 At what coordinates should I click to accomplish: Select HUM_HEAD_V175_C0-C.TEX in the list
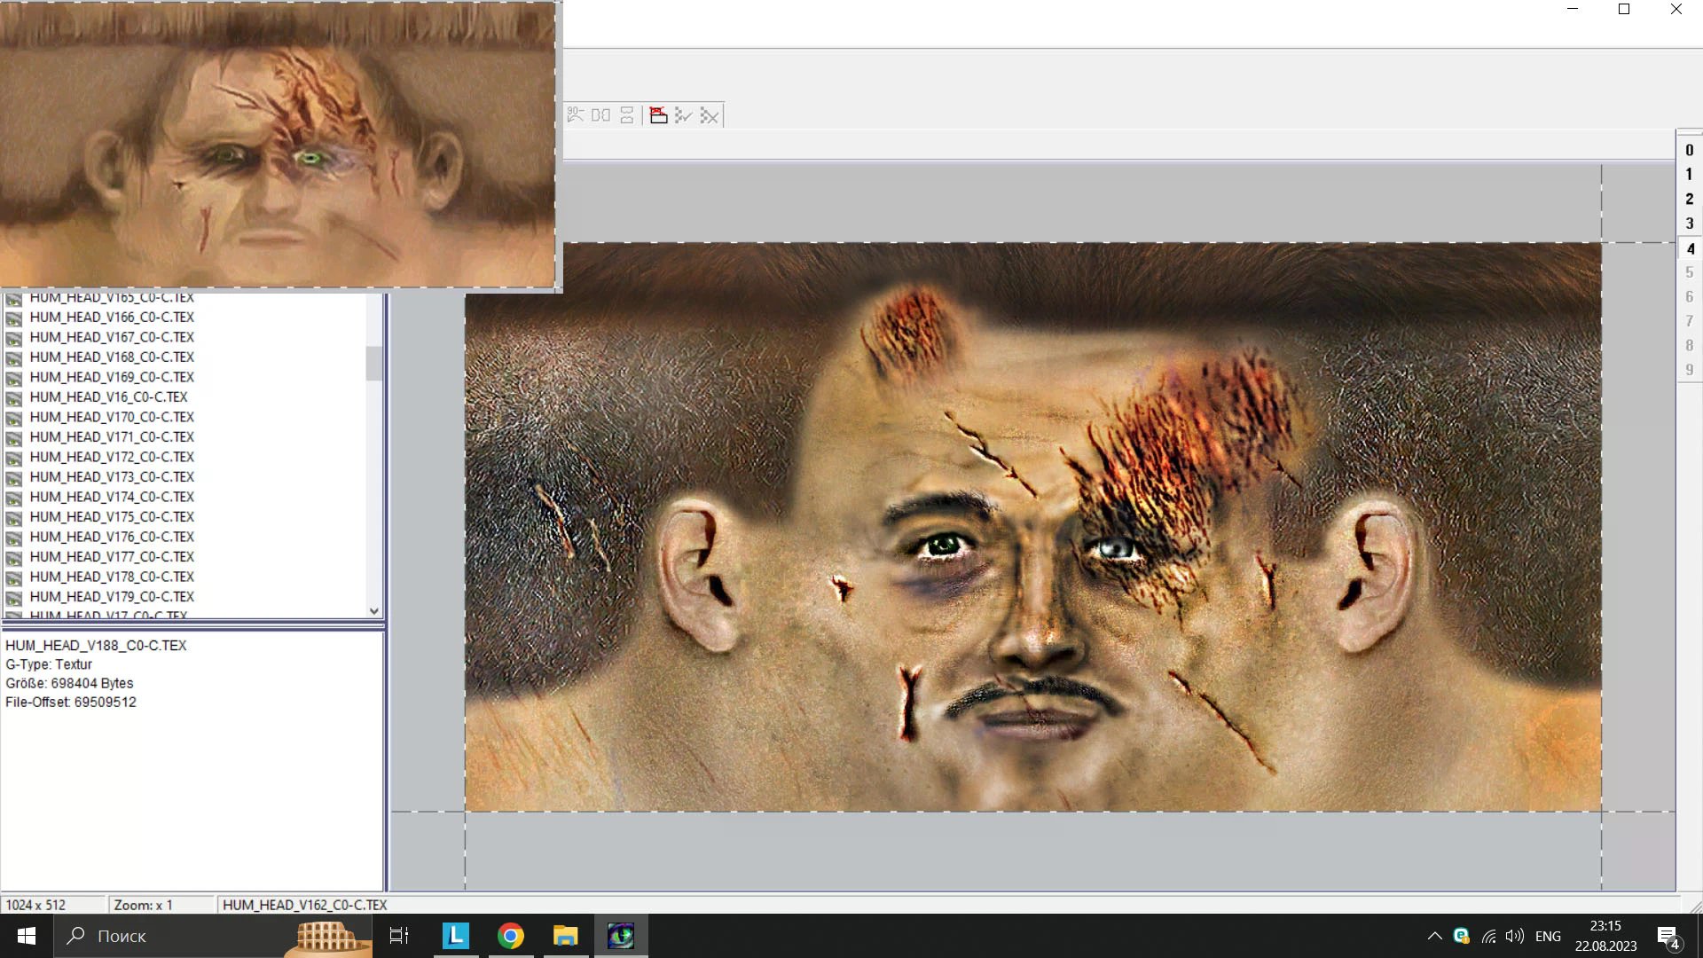coord(112,517)
